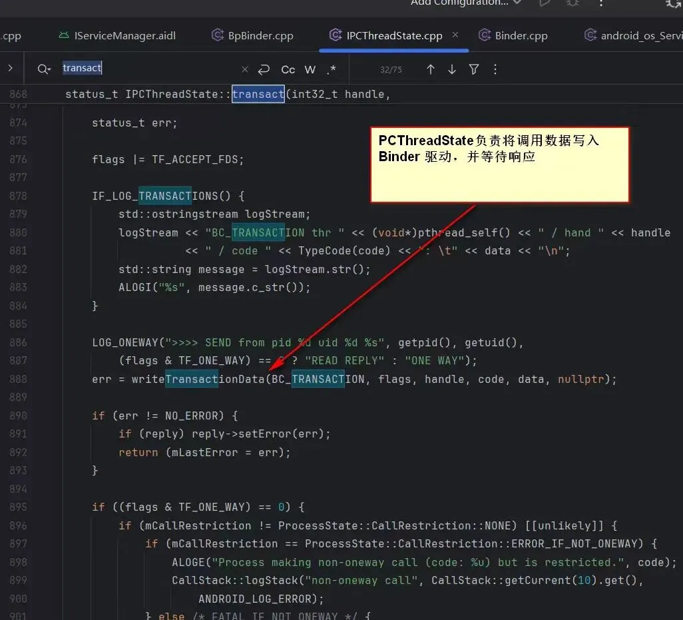Go to next occurrence with down arrow
The image size is (683, 620).
452,69
